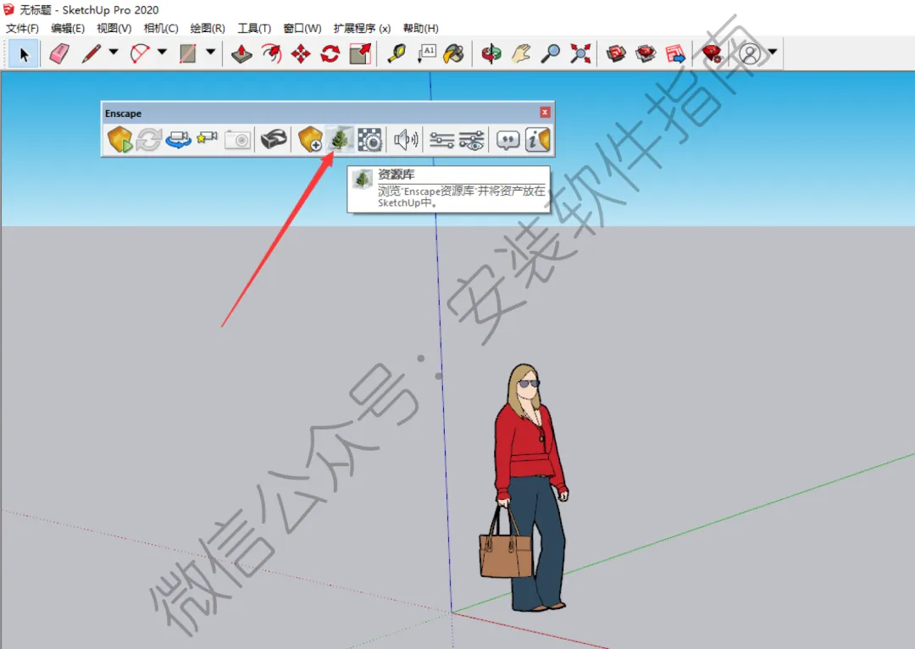Viewport: 915px width, 649px height.
Task: Activate the Push/Pull tool
Action: click(x=241, y=53)
